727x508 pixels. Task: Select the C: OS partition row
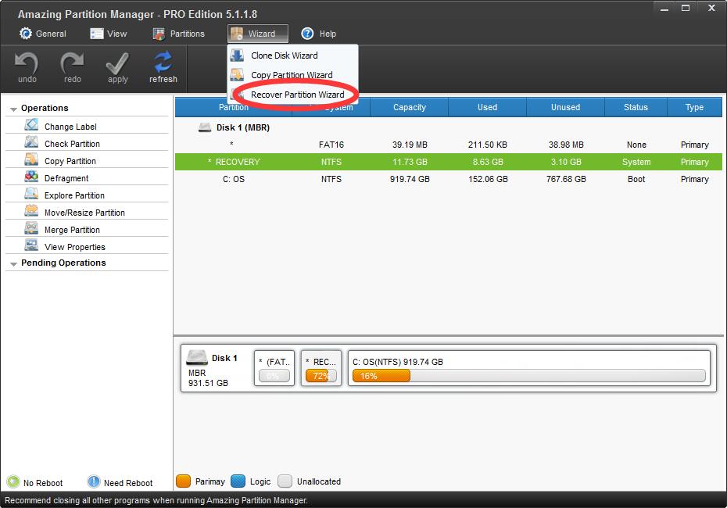[x=449, y=179]
